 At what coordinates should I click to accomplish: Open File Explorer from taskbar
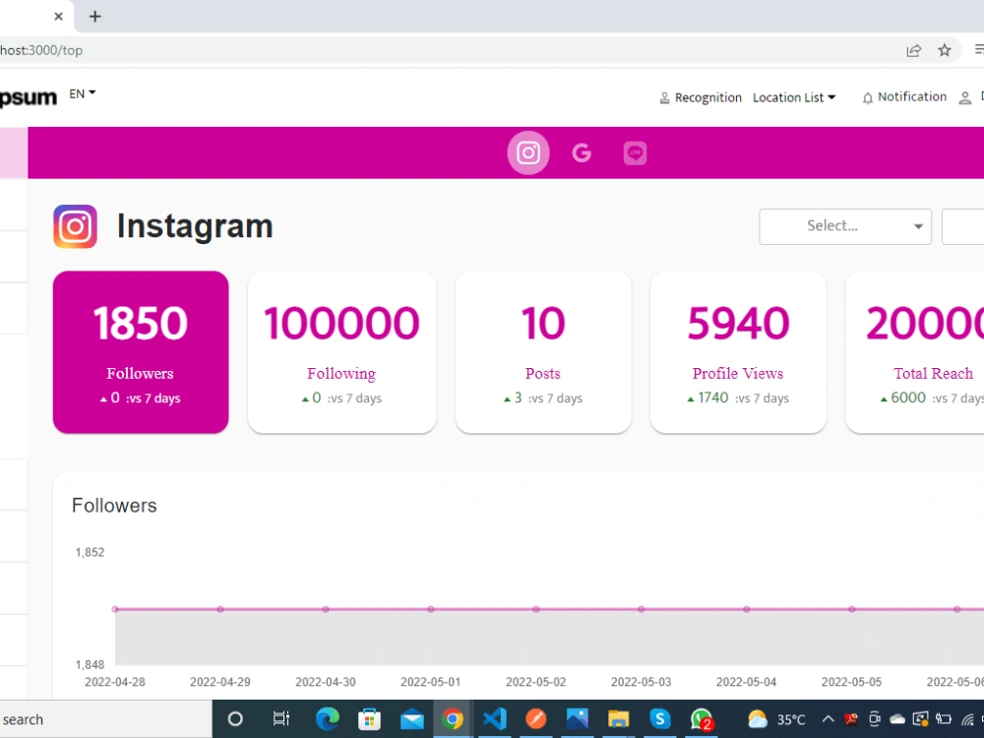618,719
